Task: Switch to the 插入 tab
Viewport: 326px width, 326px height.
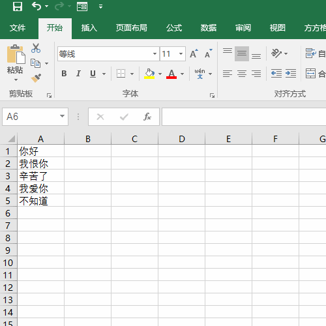Action: (x=89, y=28)
